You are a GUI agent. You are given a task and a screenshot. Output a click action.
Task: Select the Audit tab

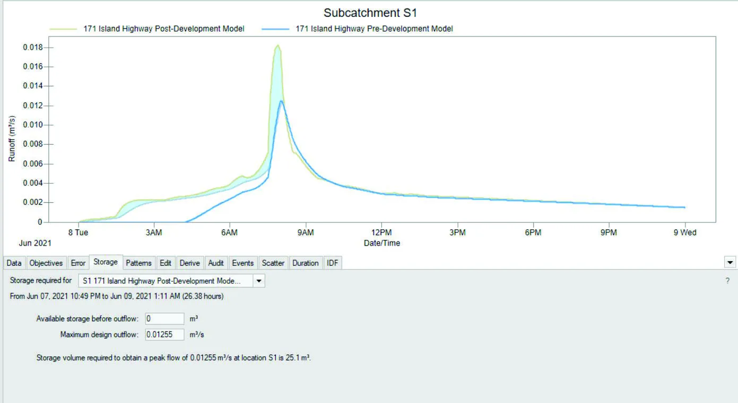coord(216,263)
